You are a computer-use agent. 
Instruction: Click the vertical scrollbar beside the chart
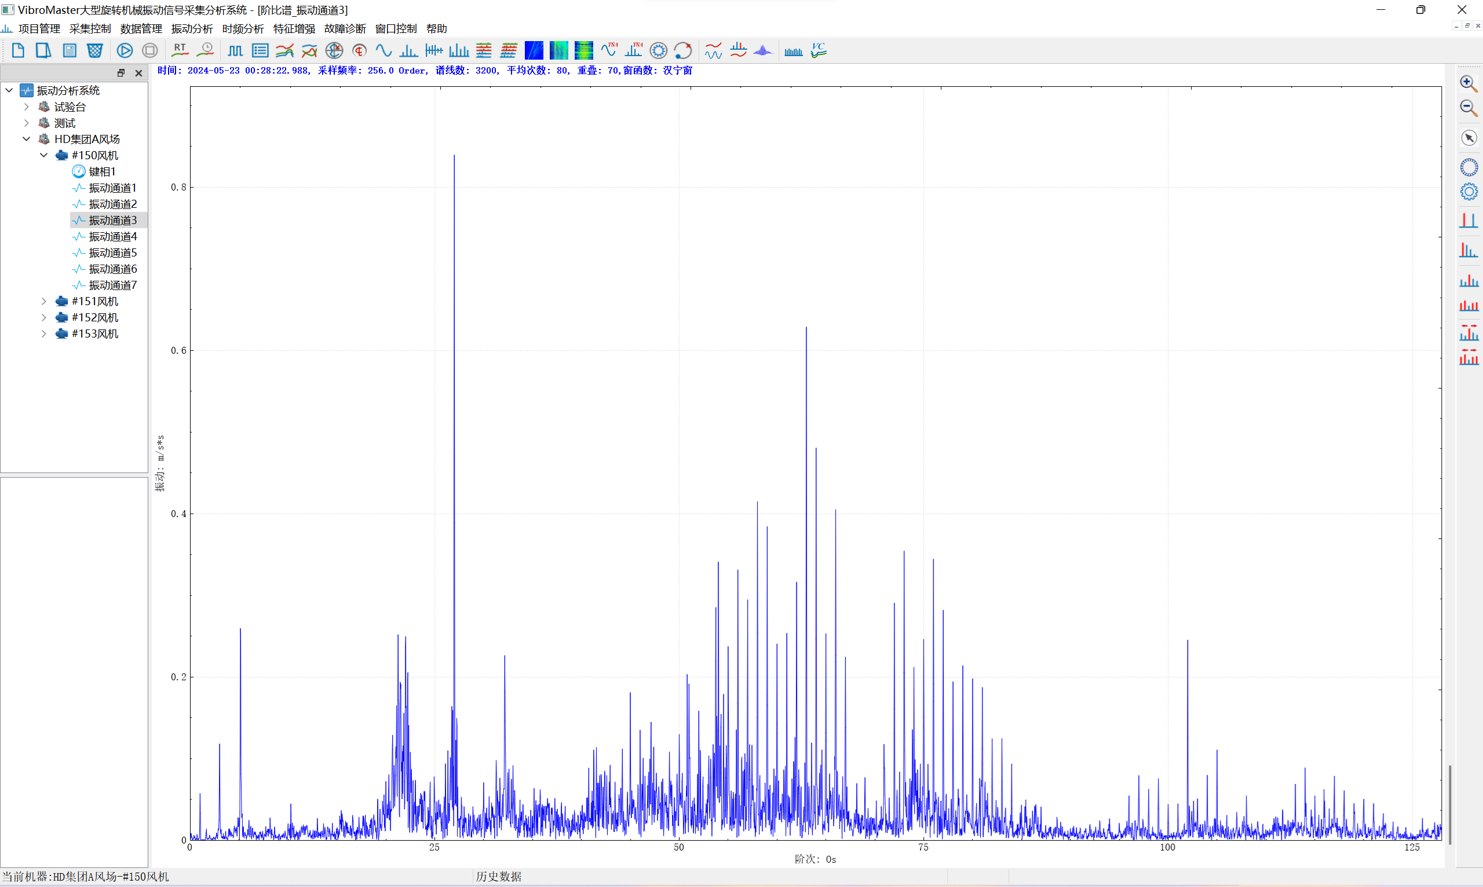pyautogui.click(x=1450, y=805)
